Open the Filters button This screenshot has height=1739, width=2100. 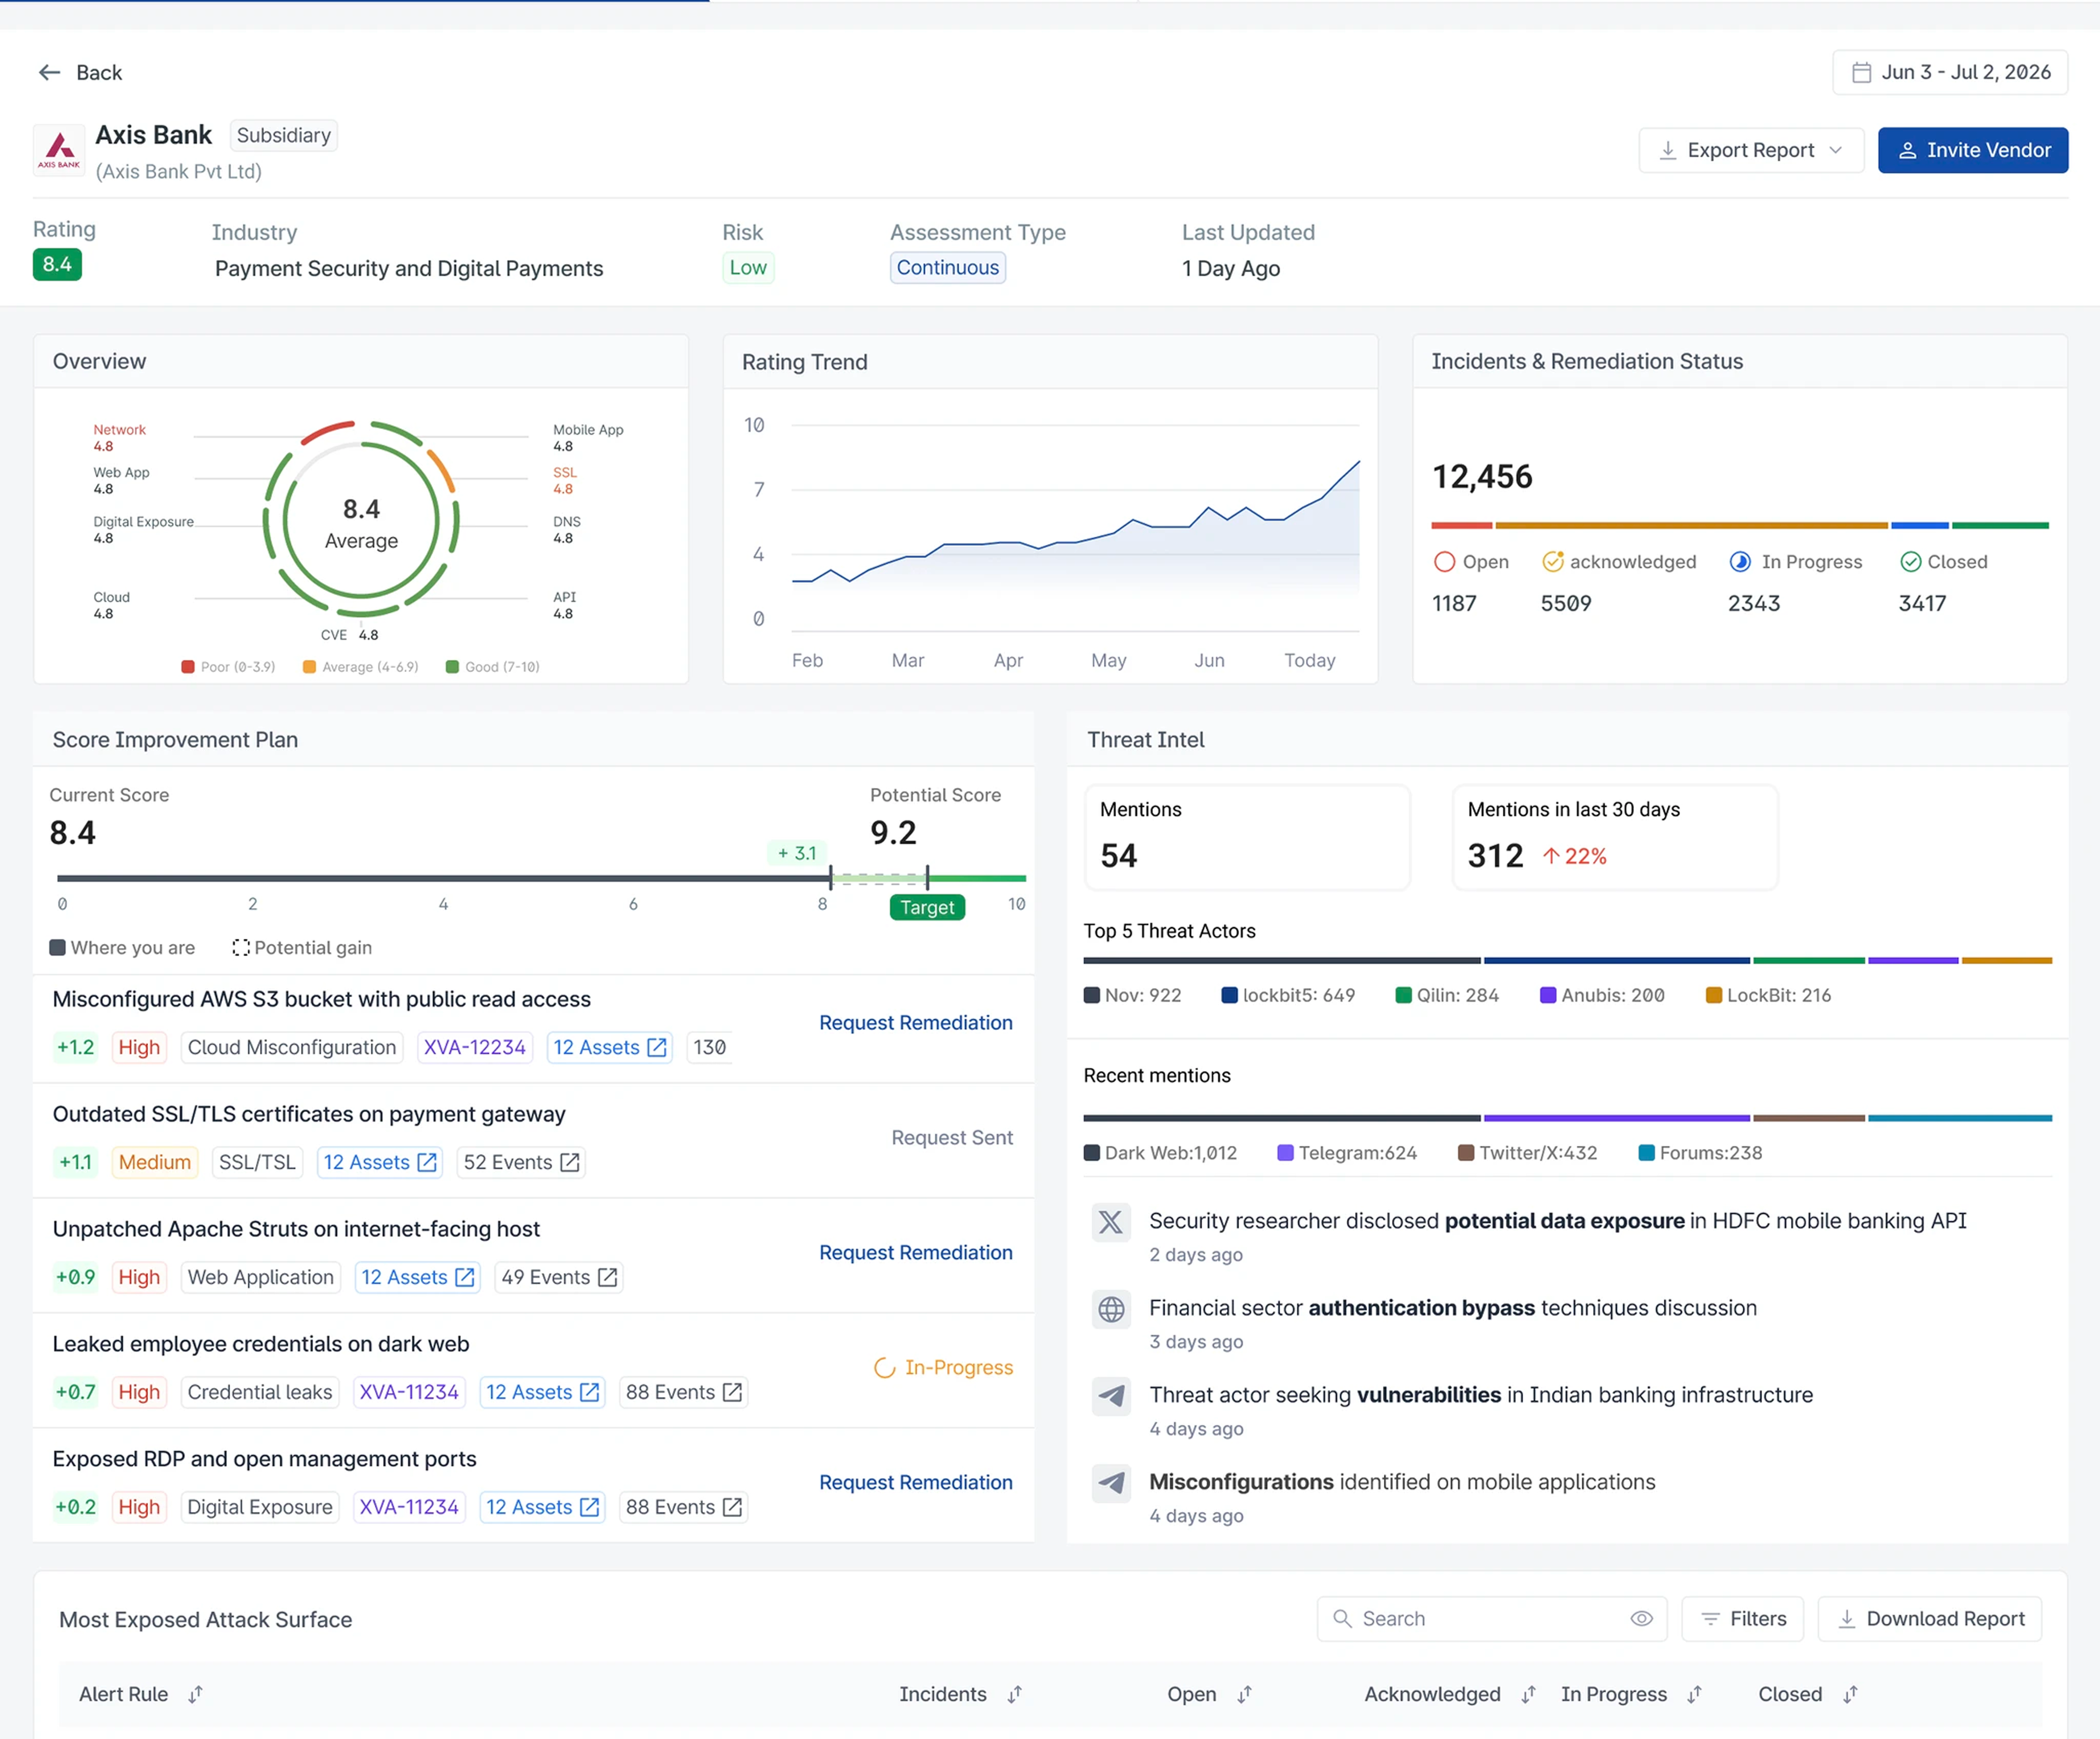click(1742, 1618)
